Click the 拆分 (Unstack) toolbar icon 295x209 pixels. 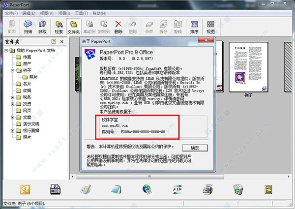tap(163, 27)
